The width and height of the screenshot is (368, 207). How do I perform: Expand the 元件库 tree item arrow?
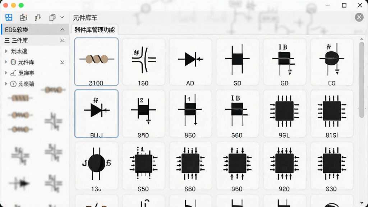(6, 62)
